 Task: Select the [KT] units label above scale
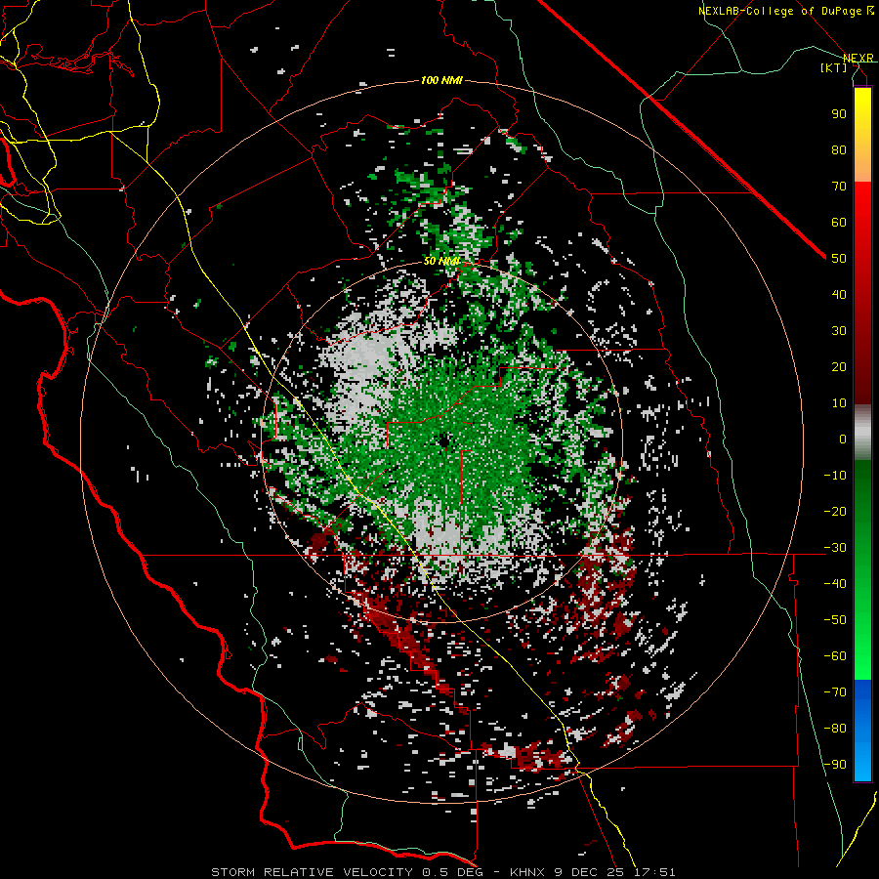click(834, 67)
